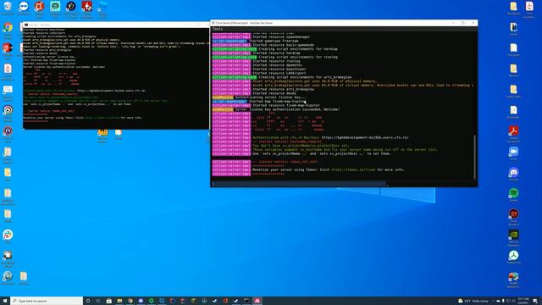Image resolution: width=542 pixels, height=305 pixels.
Task: Open the Google Chrome desktop shortcut
Action: click(x=8, y=28)
